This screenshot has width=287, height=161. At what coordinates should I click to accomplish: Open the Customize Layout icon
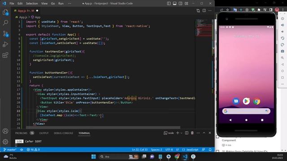click(x=187, y=3)
